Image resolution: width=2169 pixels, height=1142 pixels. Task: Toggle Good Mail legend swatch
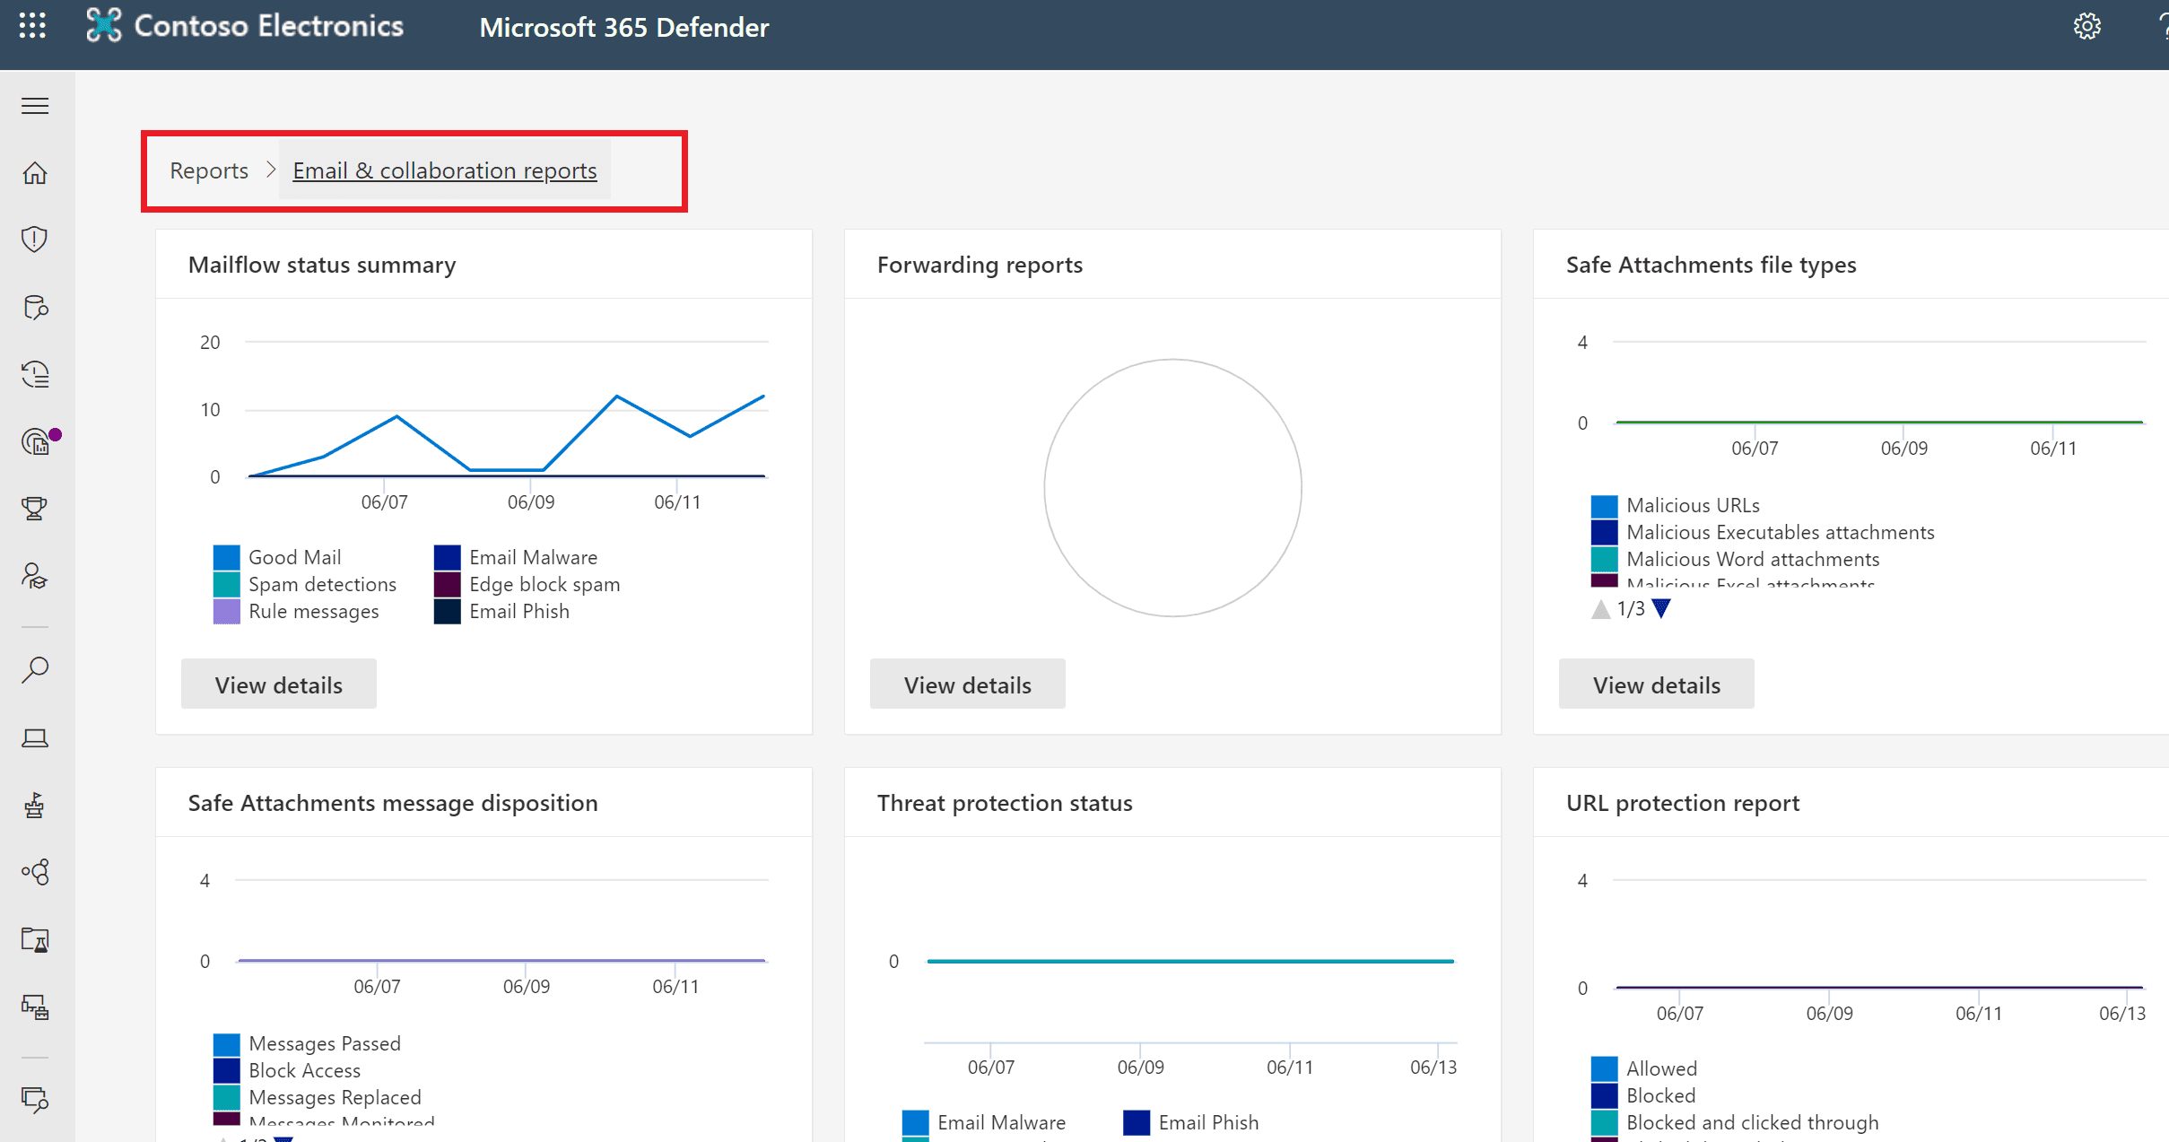click(227, 557)
